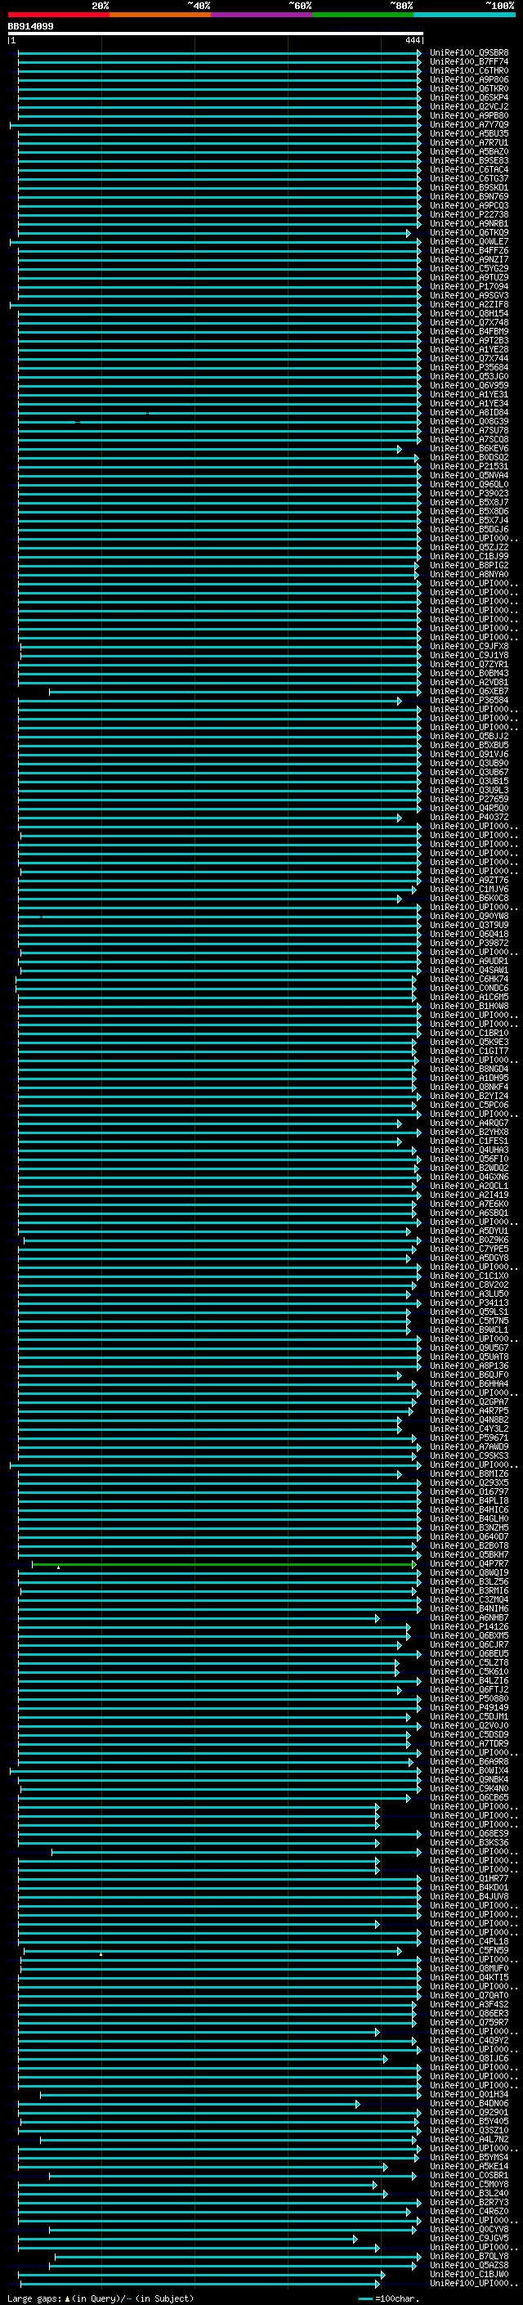Select the UniRef100_Q9SBR8 hit label
Image resolution: width=523 pixels, height=2305 pixels.
point(469,53)
